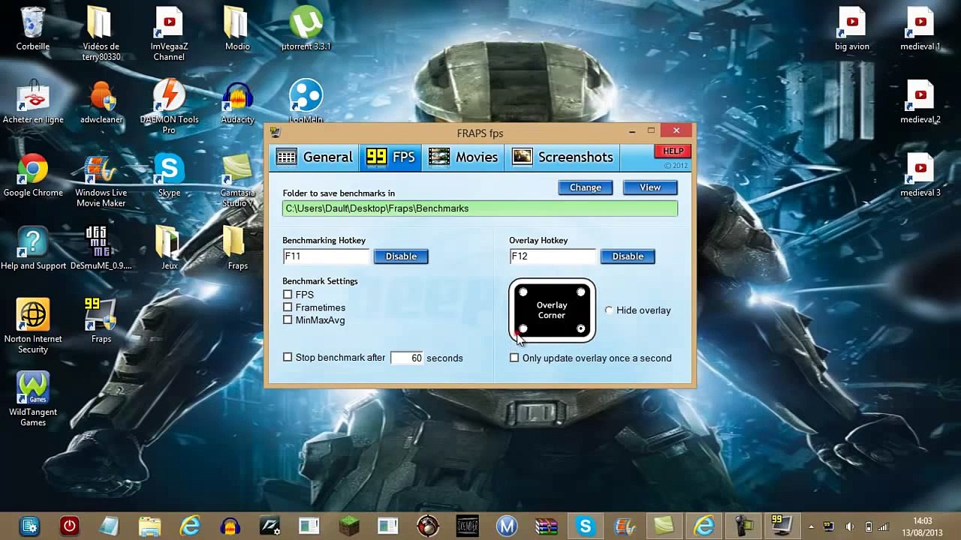Click the stop benchmark seconds field
The width and height of the screenshot is (961, 540).
[407, 358]
